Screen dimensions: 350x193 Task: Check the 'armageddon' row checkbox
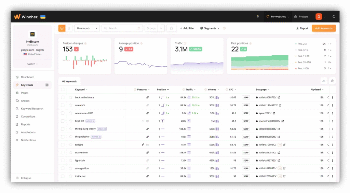pos(63,168)
